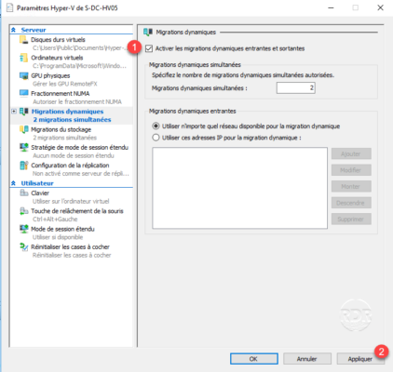Click the Migrations dynamiques simultanées number field
Screen dimensions: 393x372
[x=296, y=88]
